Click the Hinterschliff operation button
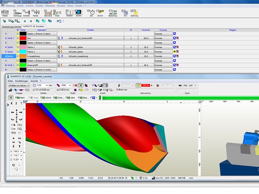This screenshot has height=194, width=259. point(42,65)
